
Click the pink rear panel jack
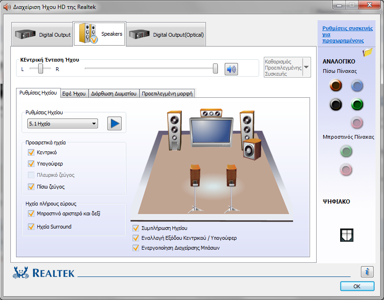coord(357,123)
